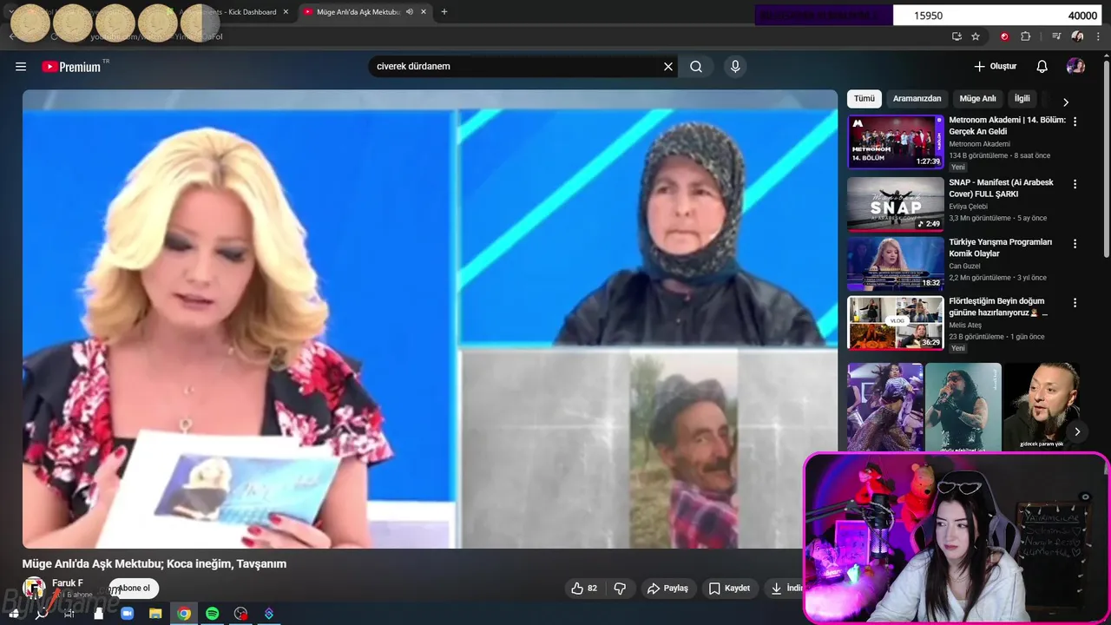Open SNAP Manifest Ai Arabesk thumbnail
The height and width of the screenshot is (625, 1111).
[x=895, y=204]
